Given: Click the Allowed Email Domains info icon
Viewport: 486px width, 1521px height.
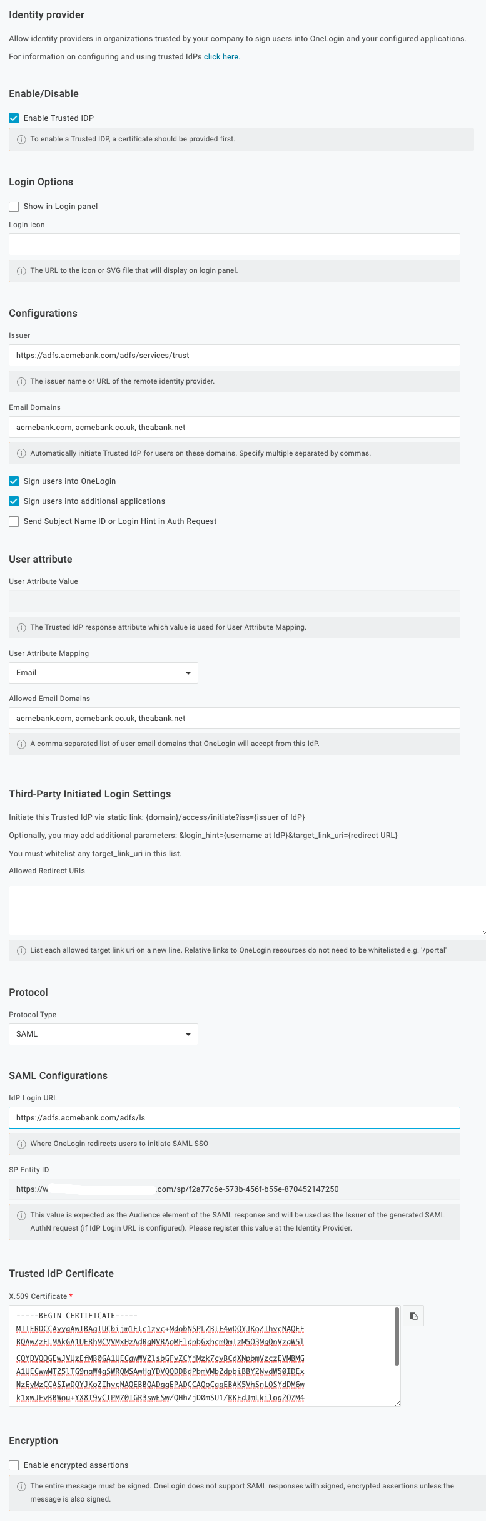Looking at the screenshot, I should 21,744.
